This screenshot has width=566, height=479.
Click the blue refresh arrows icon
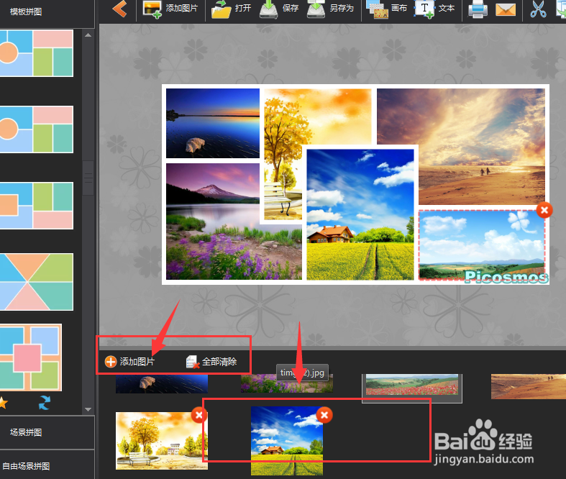point(45,403)
